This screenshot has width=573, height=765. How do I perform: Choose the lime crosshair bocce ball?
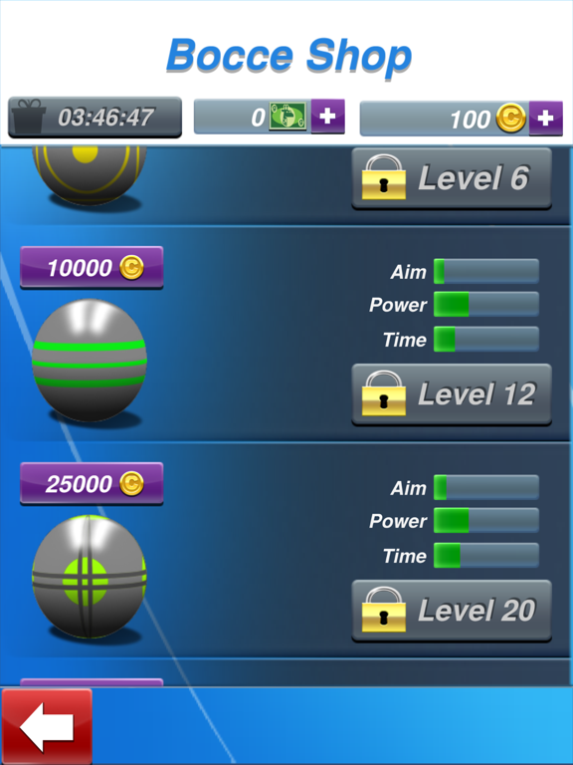[x=90, y=576]
